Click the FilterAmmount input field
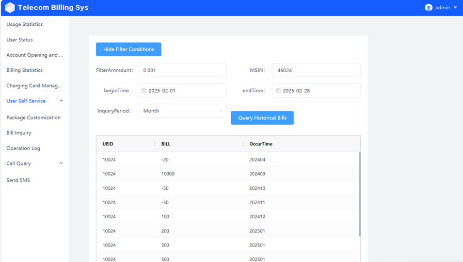 (182, 70)
